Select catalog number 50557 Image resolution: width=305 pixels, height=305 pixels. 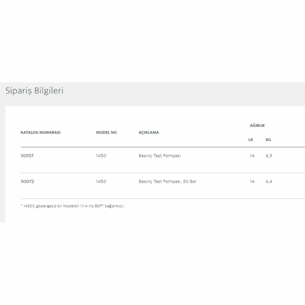[x=27, y=156]
